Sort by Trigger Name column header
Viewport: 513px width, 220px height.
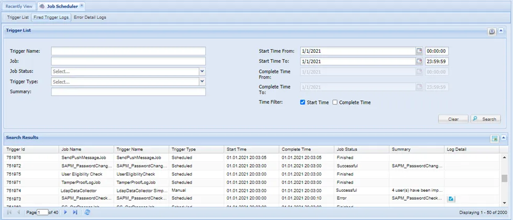coord(141,149)
